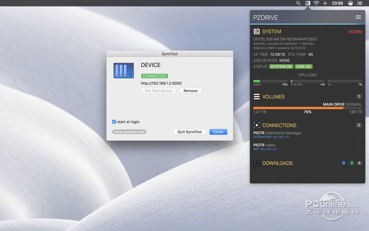Click the SYSTEM section icon
This screenshot has height=231, width=369.
point(257,31)
